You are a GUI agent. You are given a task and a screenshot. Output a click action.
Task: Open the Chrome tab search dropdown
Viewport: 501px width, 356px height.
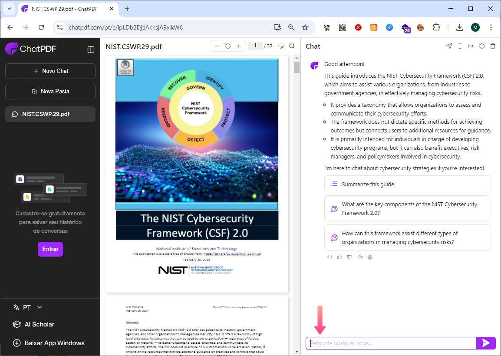click(9, 9)
